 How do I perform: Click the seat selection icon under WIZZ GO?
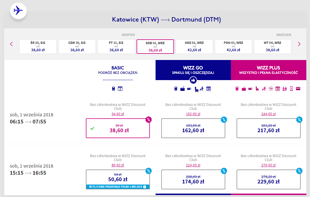point(195,89)
